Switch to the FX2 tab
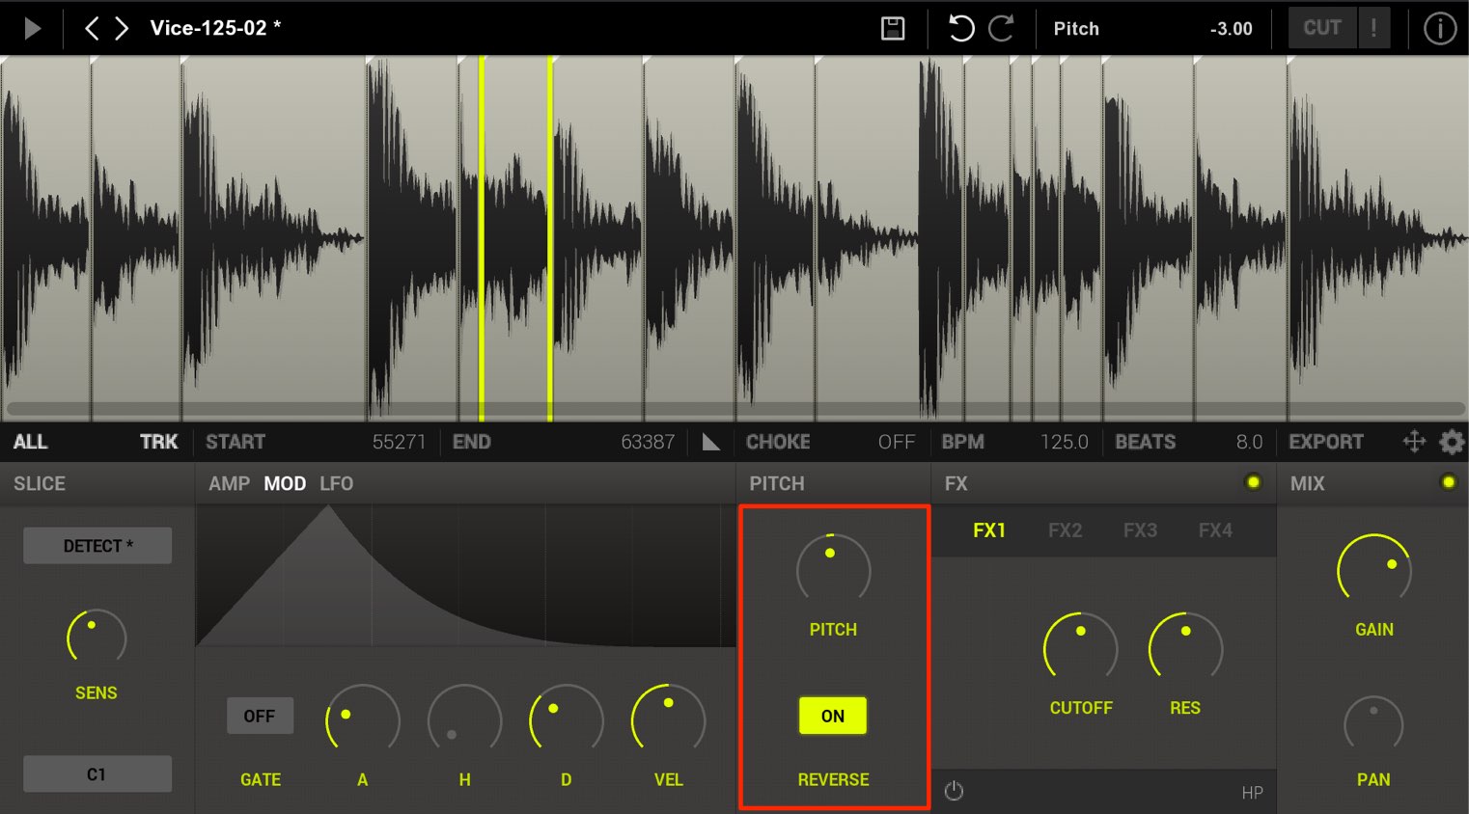Screen dimensions: 1469x814 pyautogui.click(x=1065, y=530)
